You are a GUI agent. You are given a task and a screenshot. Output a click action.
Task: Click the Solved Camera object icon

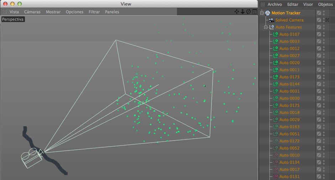click(271, 20)
